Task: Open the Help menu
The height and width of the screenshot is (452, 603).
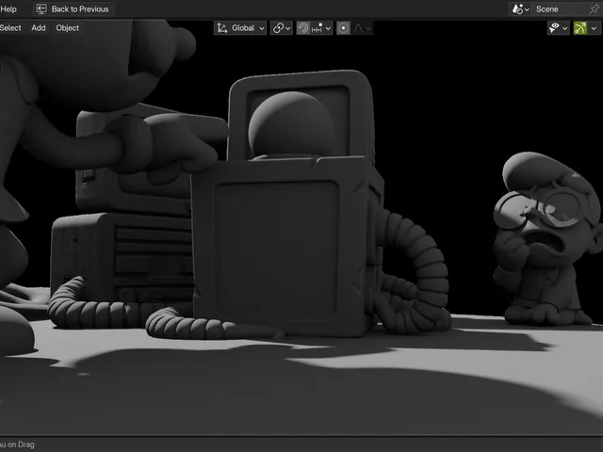Action: click(x=8, y=9)
